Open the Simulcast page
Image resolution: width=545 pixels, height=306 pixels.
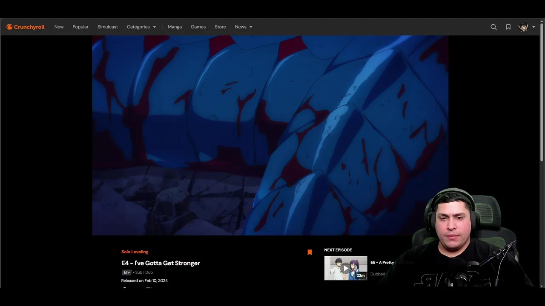108,27
